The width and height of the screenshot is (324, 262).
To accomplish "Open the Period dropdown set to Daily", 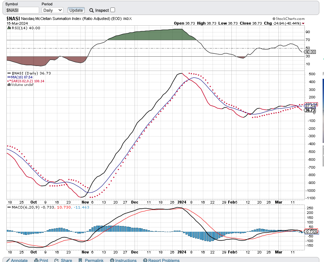I will (x=52, y=10).
